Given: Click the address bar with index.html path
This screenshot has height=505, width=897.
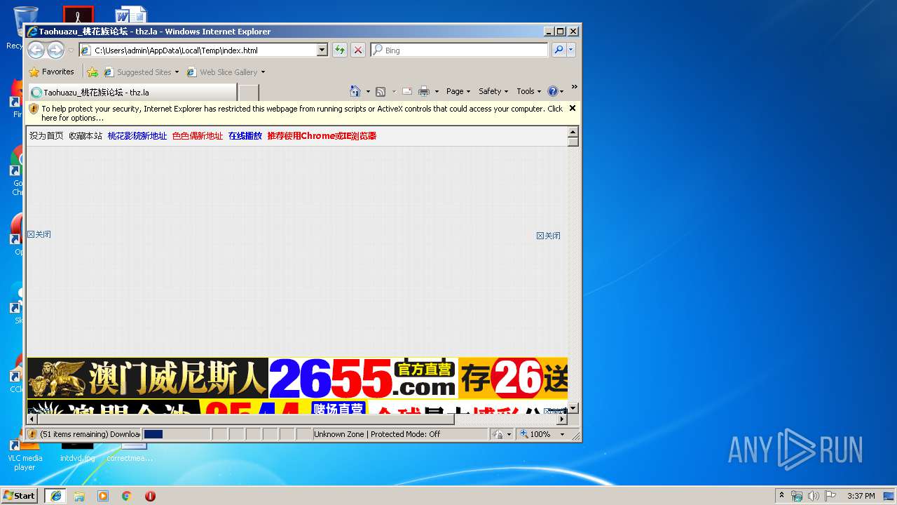Looking at the screenshot, I should pyautogui.click(x=198, y=50).
